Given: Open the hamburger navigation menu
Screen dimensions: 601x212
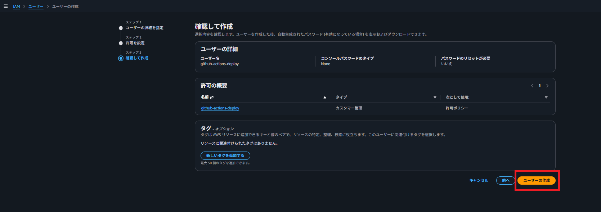Looking at the screenshot, I should (6, 6).
